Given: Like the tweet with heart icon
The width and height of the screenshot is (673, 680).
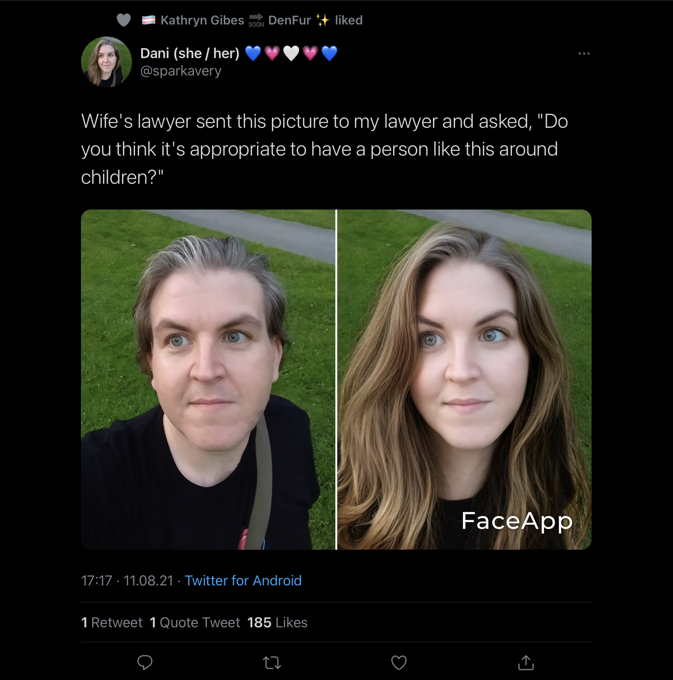Looking at the screenshot, I should (x=399, y=663).
